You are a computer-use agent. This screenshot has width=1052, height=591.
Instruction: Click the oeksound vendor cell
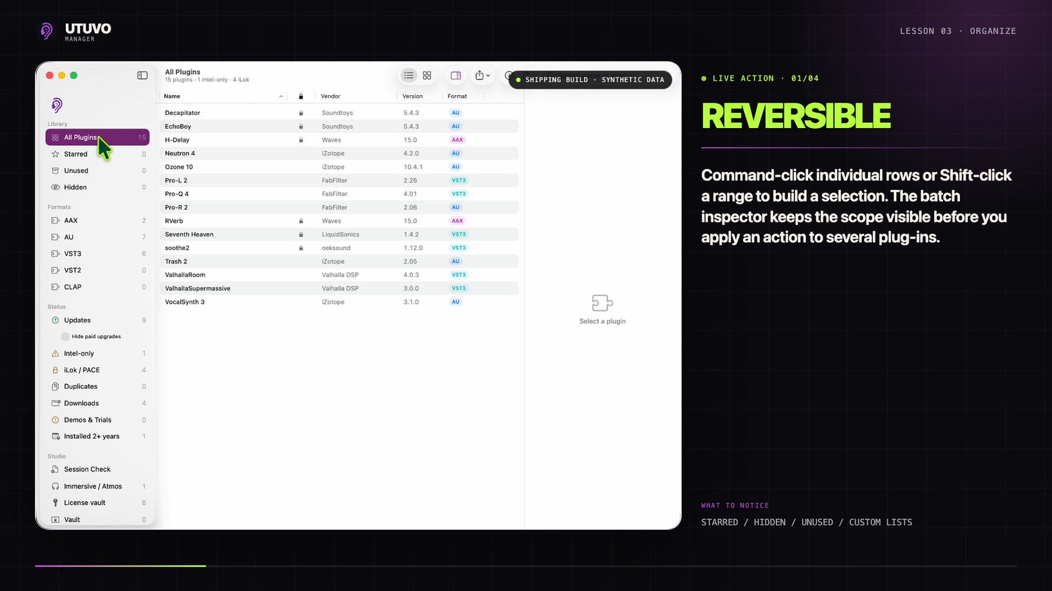pos(336,248)
